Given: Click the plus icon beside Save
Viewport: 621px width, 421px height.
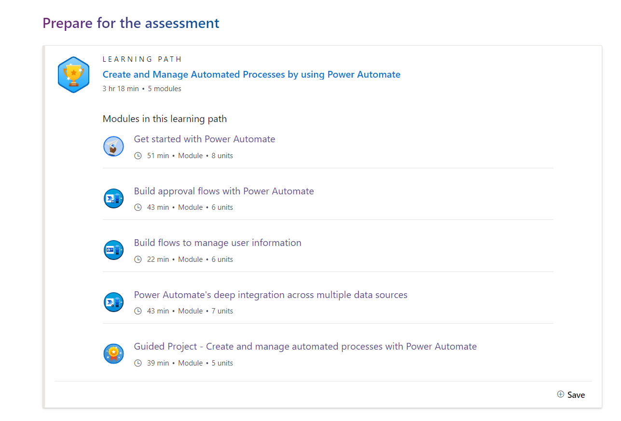Looking at the screenshot, I should point(561,394).
